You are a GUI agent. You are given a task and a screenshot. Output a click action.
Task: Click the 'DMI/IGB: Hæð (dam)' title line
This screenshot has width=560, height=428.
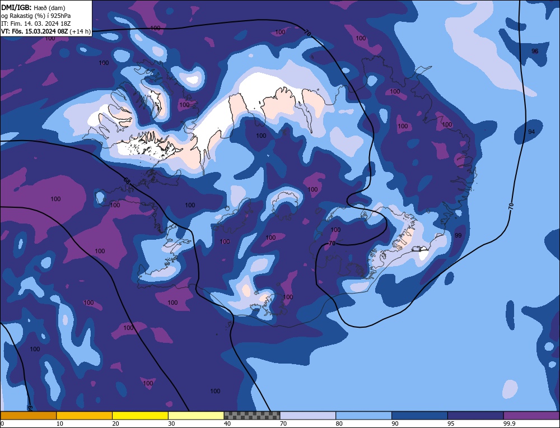pos(33,7)
